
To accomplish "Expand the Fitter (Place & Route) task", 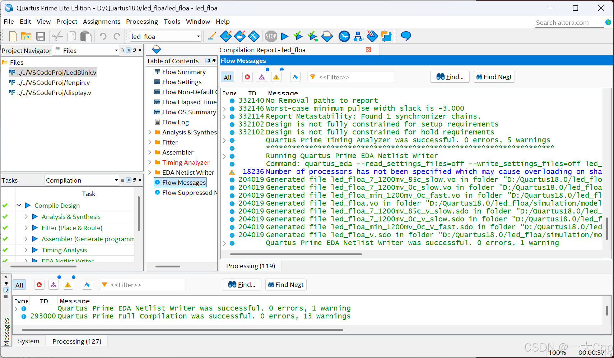I will pos(26,228).
